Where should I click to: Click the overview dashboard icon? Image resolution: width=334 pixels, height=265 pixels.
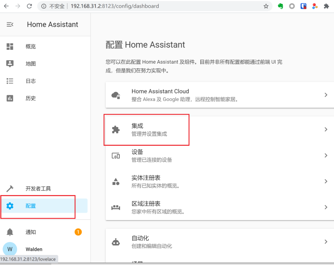pos(10,46)
